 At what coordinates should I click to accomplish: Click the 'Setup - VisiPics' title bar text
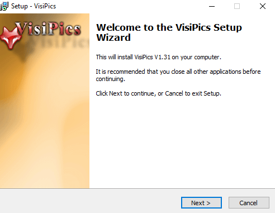point(34,6)
